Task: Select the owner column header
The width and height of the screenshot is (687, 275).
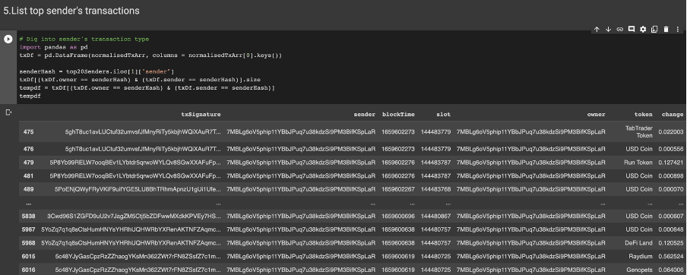Action: coord(596,114)
